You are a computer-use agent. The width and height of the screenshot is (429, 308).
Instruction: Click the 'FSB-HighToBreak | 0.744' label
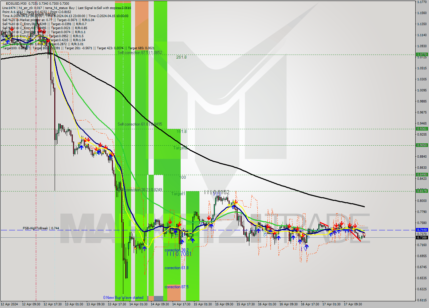tap(41, 228)
